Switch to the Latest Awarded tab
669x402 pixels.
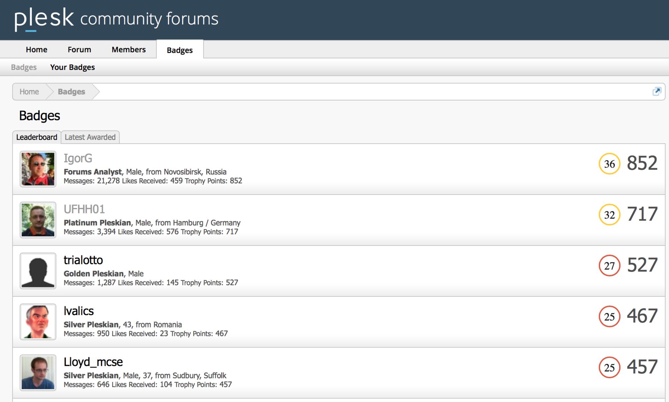click(x=90, y=137)
